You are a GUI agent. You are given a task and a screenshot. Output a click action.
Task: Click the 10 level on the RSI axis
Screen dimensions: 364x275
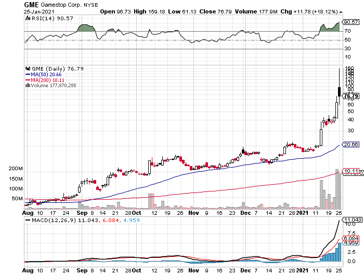coord(347,57)
